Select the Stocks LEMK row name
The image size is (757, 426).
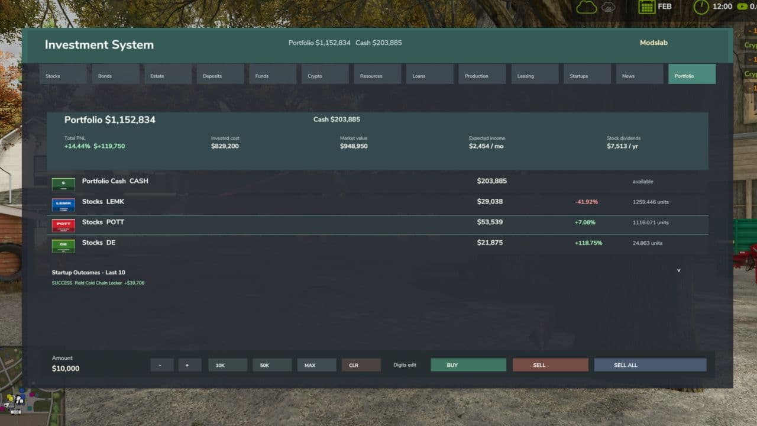click(103, 202)
